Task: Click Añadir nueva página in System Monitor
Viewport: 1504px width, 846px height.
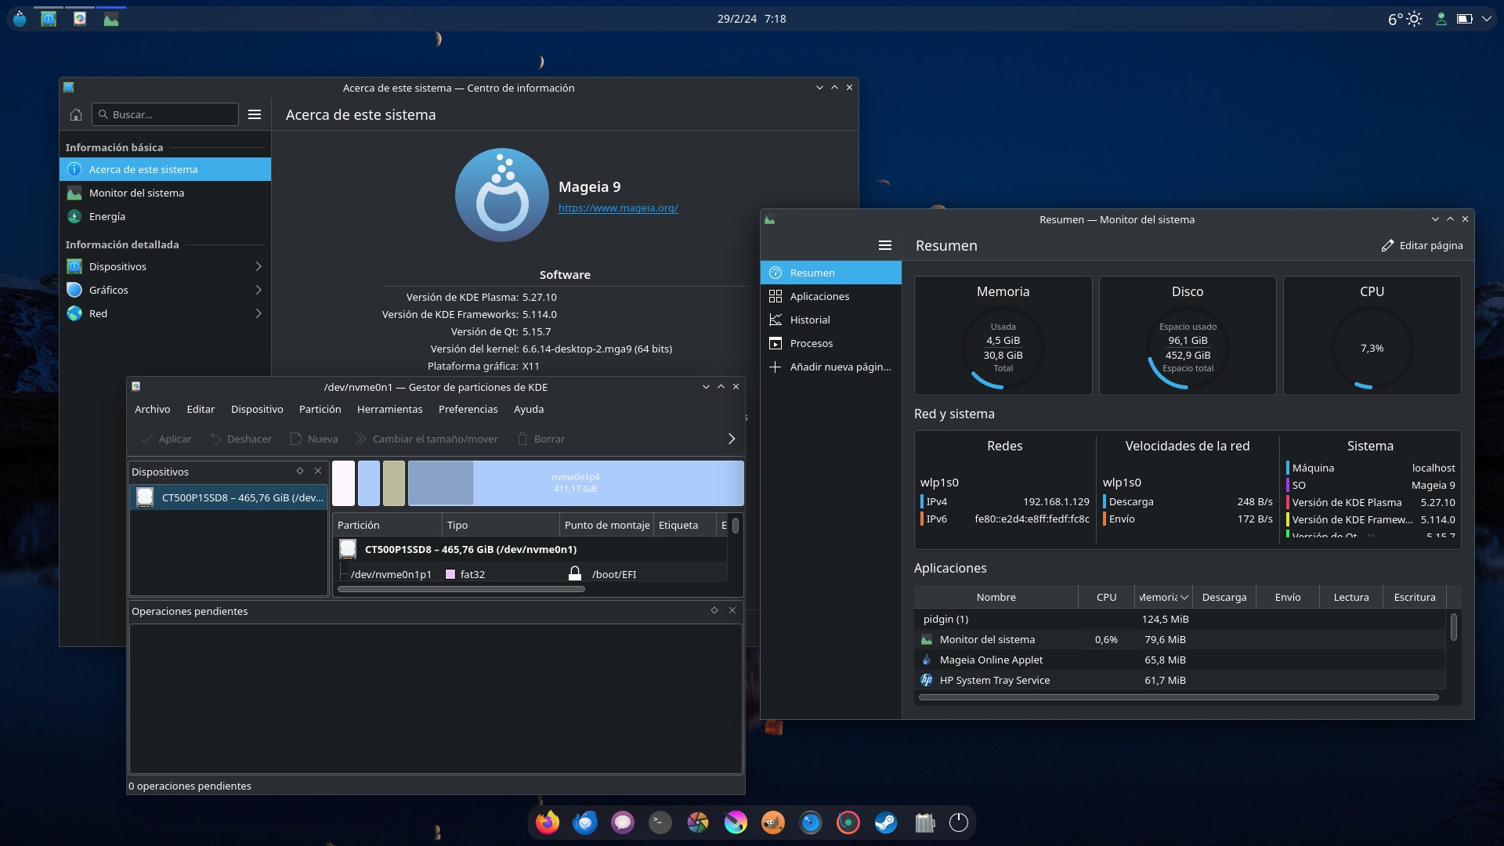Action: tap(831, 367)
